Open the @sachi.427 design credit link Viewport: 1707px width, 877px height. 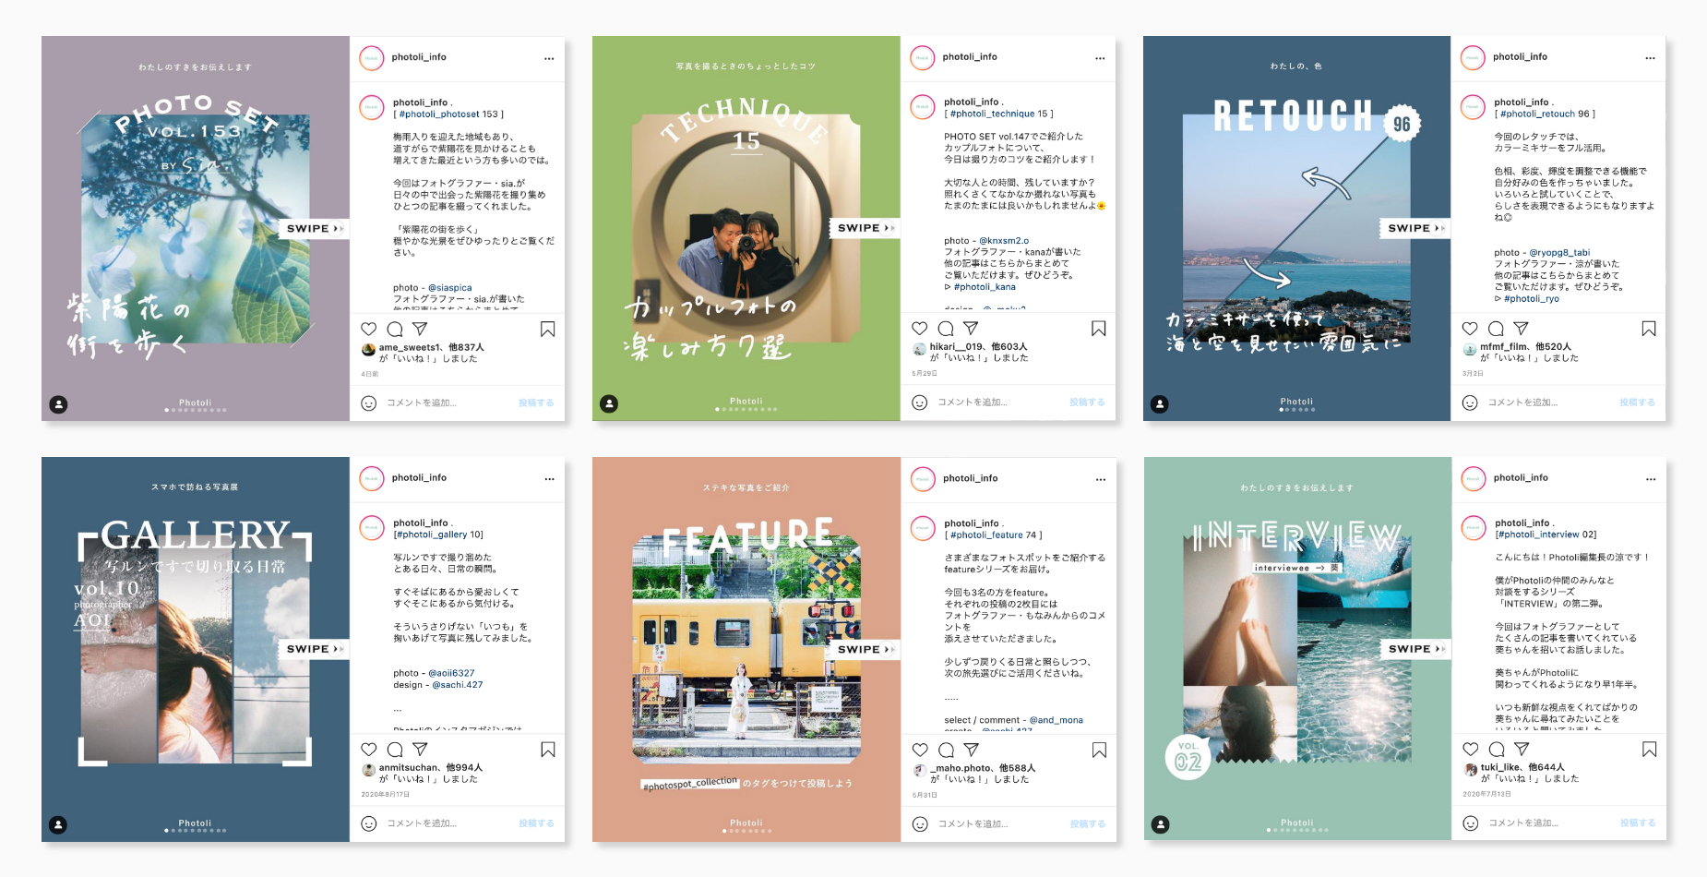tap(458, 685)
